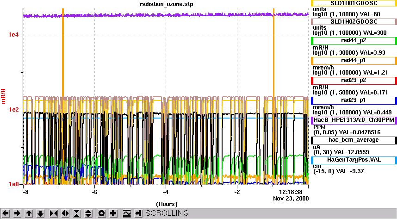Viewport: 397px width, 219px height.
Task: Select the rad29_p1 blue legend entry
Action: point(354,100)
